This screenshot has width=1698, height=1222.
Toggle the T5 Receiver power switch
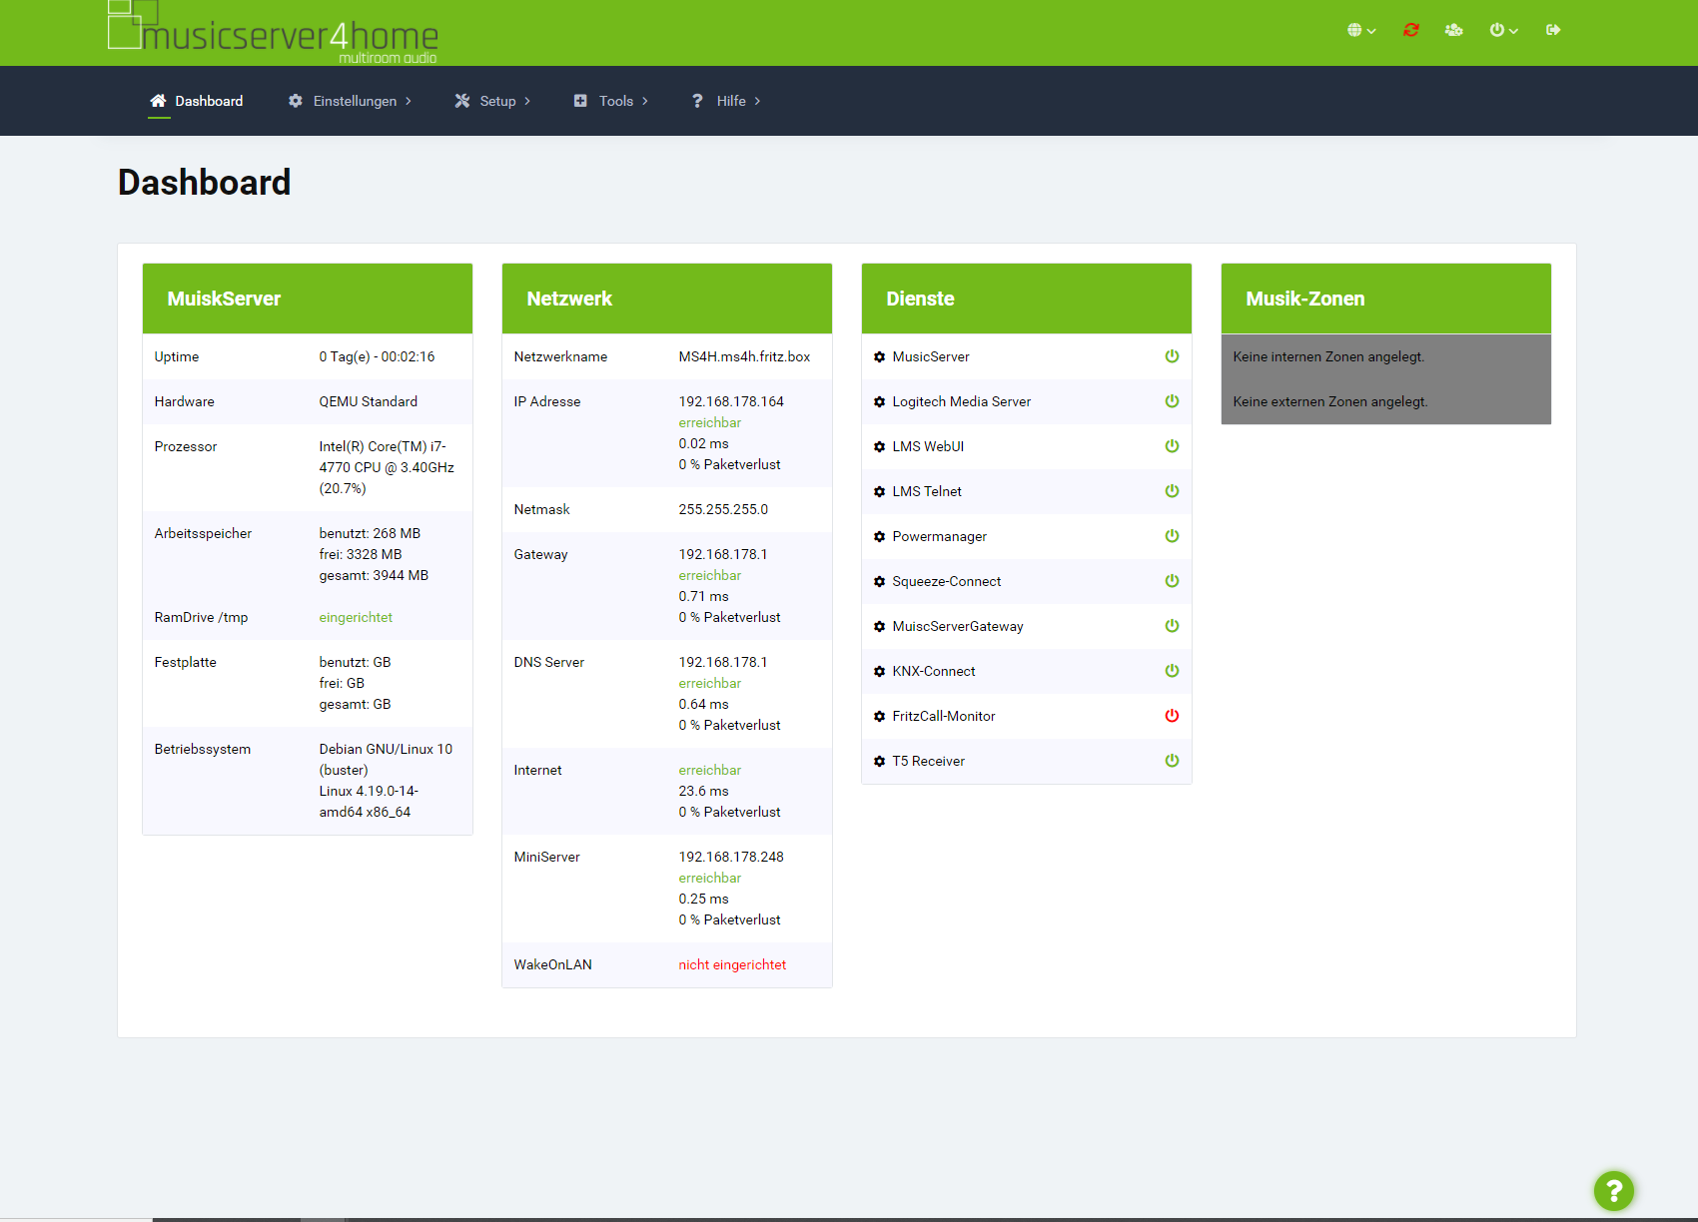[1172, 761]
